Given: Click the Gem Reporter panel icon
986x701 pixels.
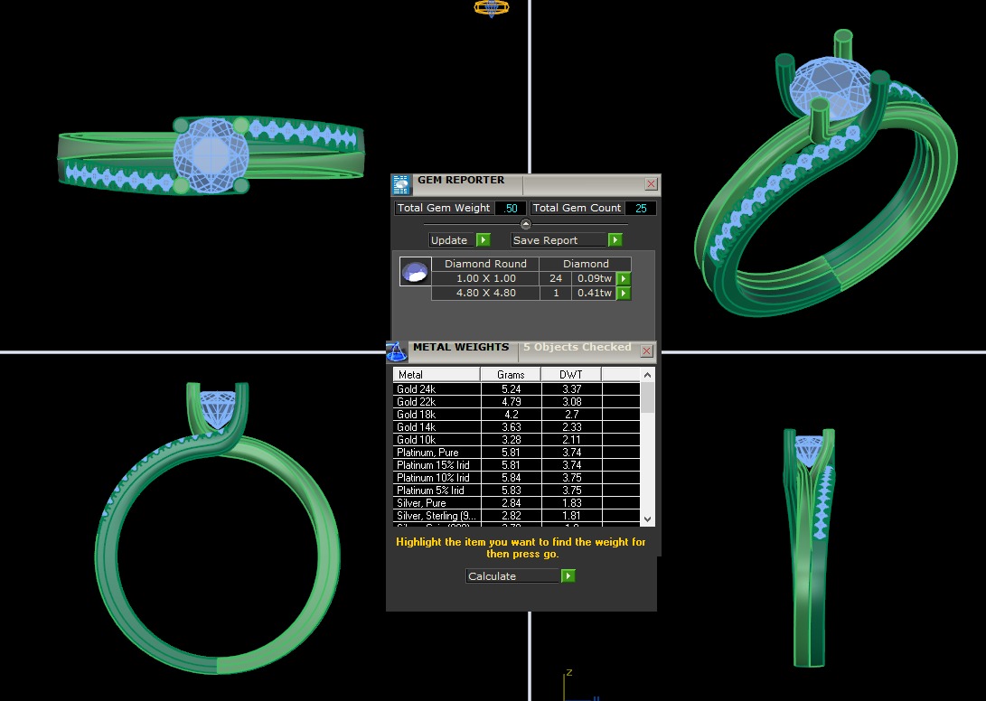Looking at the screenshot, I should tap(401, 184).
